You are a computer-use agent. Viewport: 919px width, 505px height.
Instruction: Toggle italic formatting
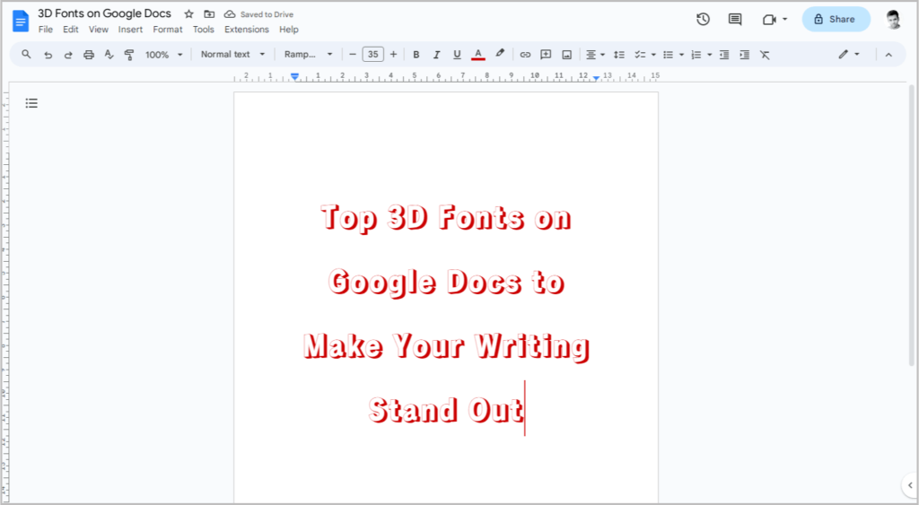(x=436, y=55)
